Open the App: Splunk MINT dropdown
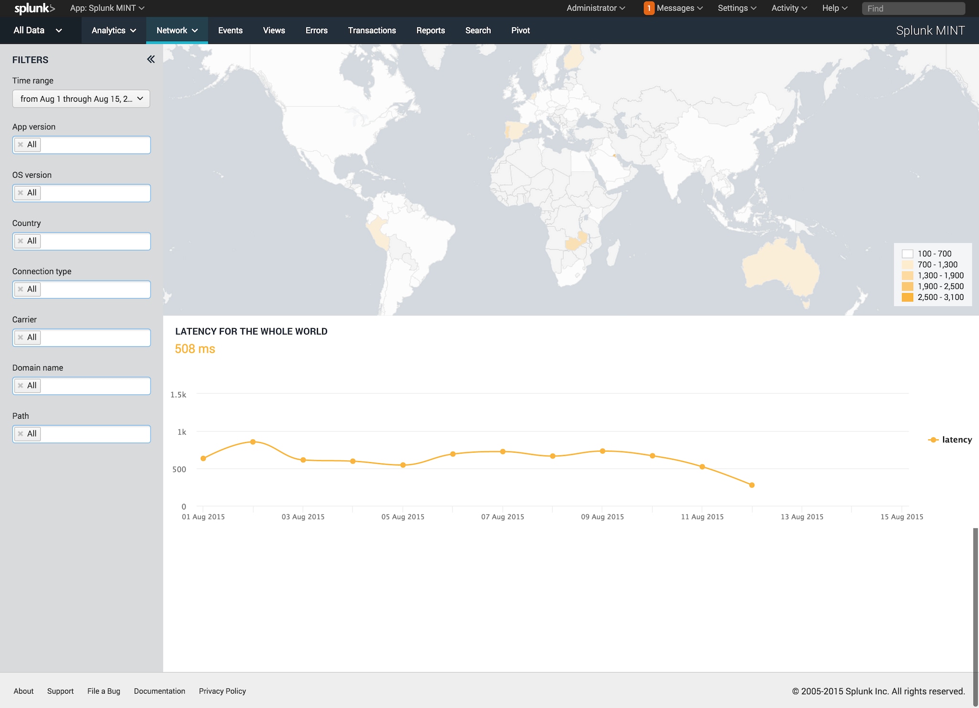979x708 pixels. pyautogui.click(x=107, y=8)
